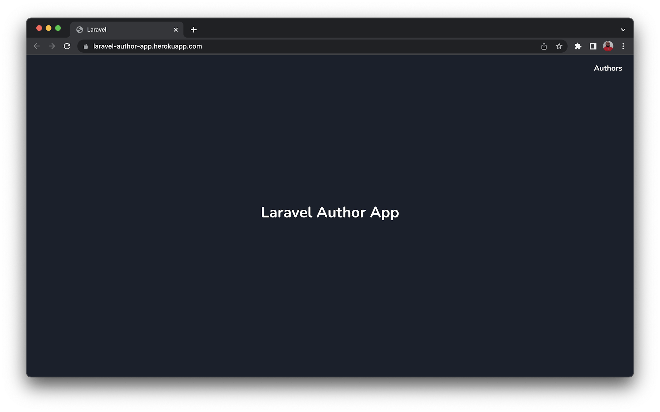Viewport: 660px width, 412px height.
Task: Open the site security lock info
Action: 85,46
